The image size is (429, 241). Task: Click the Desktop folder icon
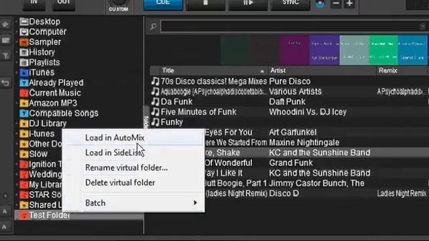click(24, 21)
